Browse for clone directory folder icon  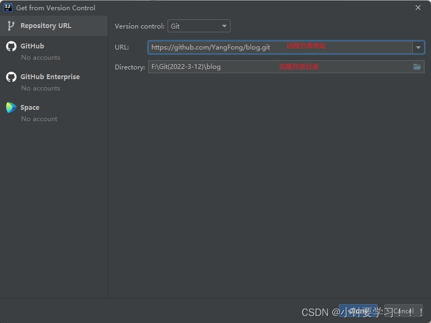(416, 67)
